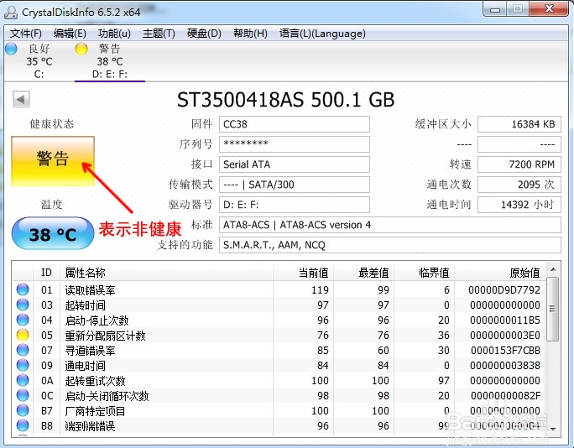Open the 语言(L)(Language) menu
This screenshot has height=448, width=574.
coord(322,34)
